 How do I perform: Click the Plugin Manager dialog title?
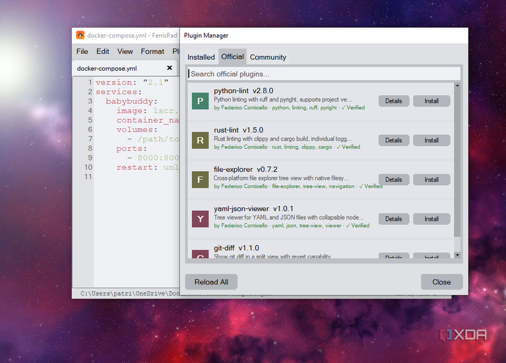(206, 36)
